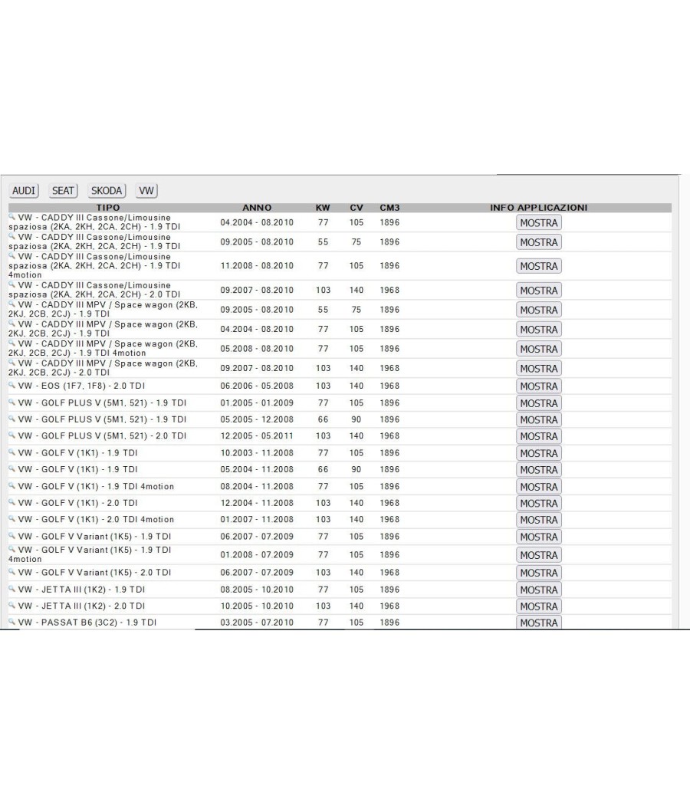This screenshot has height=805, width=690.
Task: Click magnifier icon for EOS (1F7, 1F8) 2.0 TDI
Action: tap(11, 385)
